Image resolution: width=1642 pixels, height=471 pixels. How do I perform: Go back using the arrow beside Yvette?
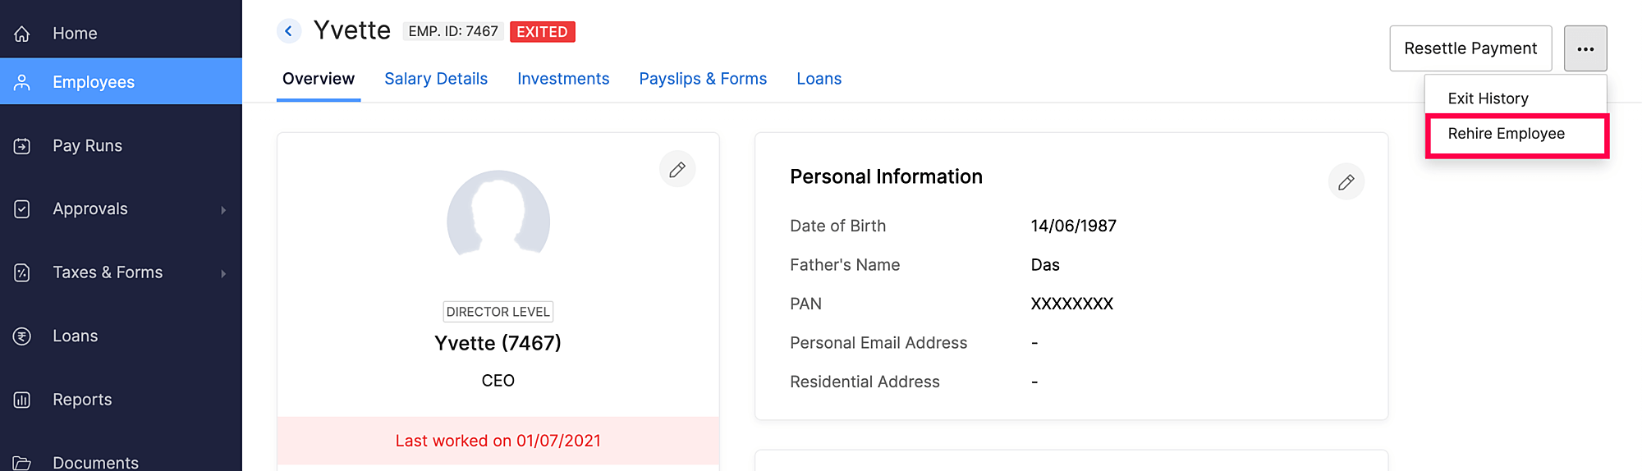(288, 31)
